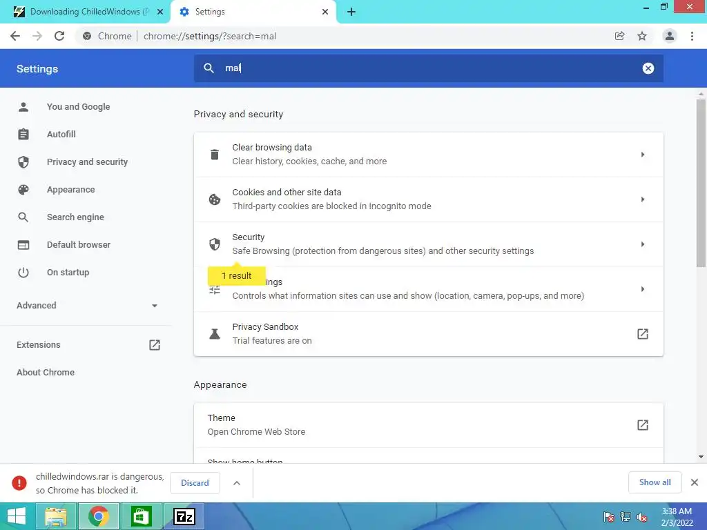The image size is (707, 530).
Task: Click the settings search field
Action: tap(428, 68)
